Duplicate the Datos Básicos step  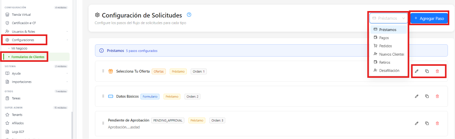coord(427,96)
